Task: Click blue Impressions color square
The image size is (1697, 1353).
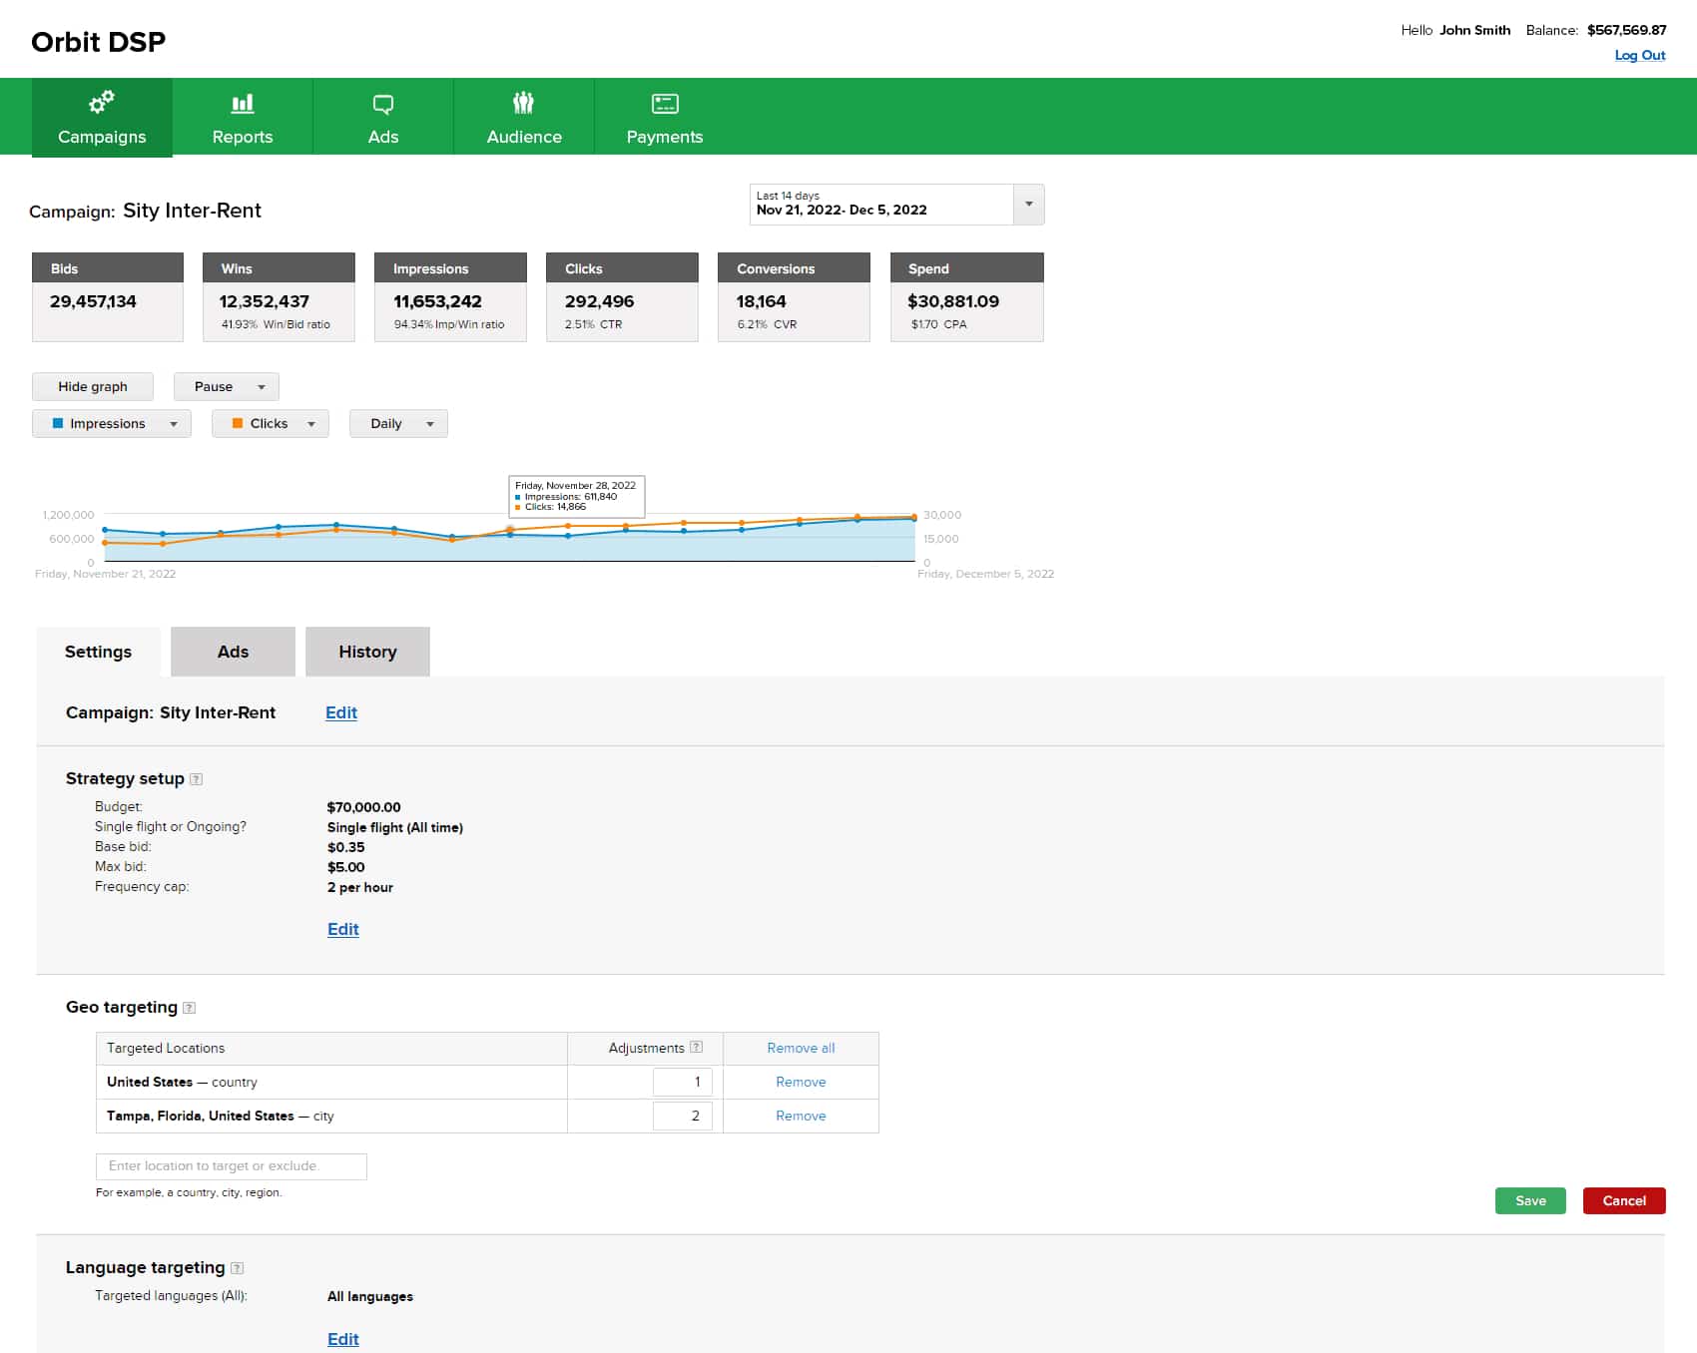Action: pos(58,423)
